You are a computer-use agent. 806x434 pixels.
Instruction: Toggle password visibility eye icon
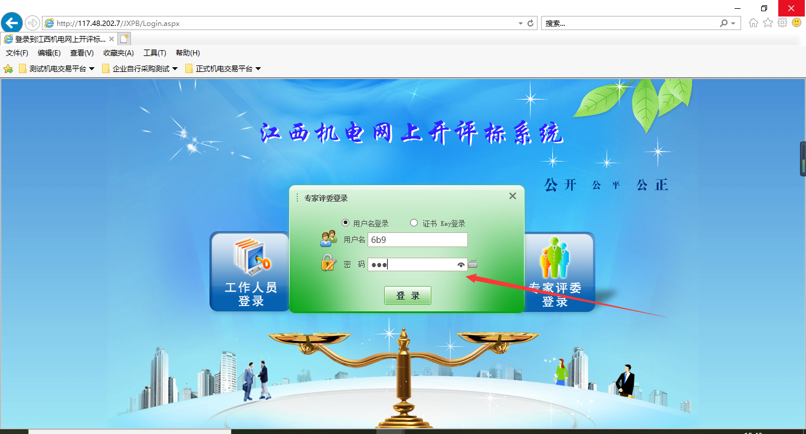point(461,265)
